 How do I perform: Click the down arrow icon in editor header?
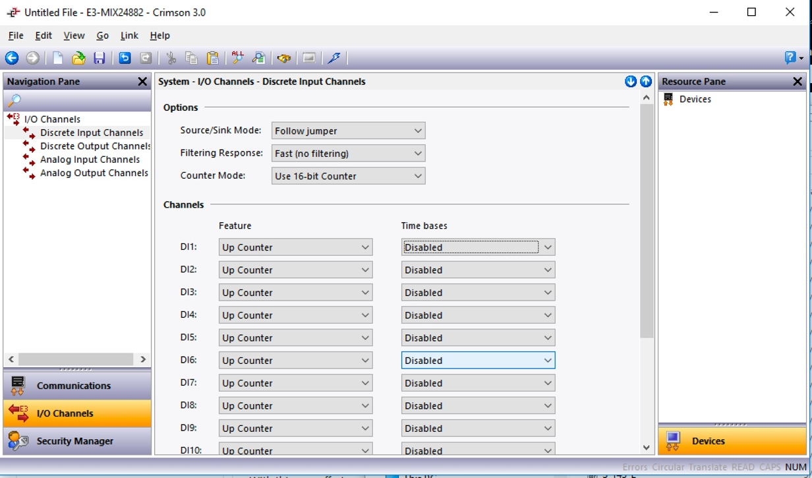tap(631, 82)
